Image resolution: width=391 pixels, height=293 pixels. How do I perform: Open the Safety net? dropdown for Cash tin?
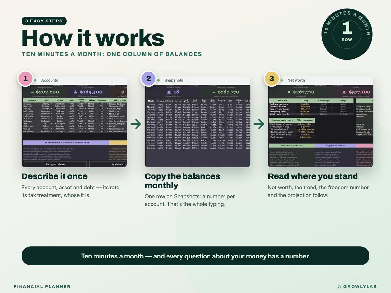click(x=108, y=129)
